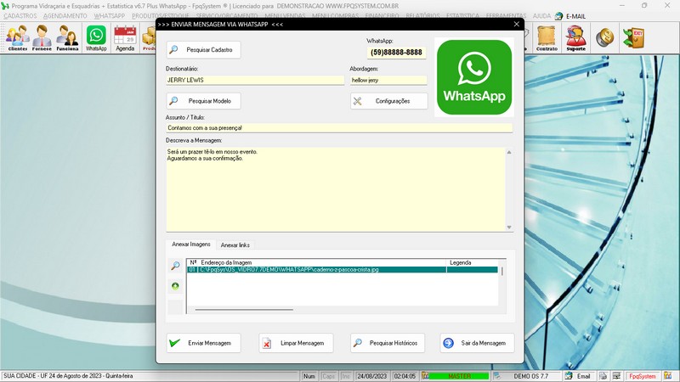Viewport: 680px width, 382px height.
Task: Click the image list horizontal scrollbar
Action: [x=244, y=310]
